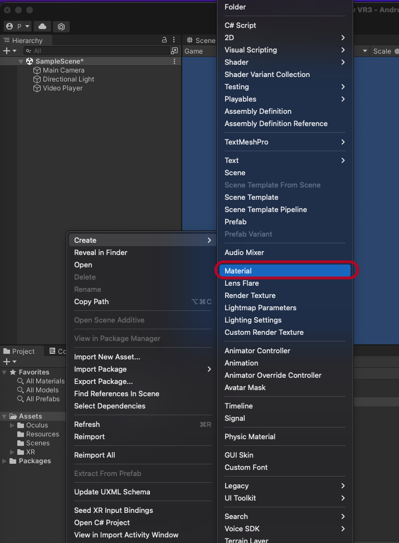The height and width of the screenshot is (543, 399).
Task: Click the Project panel plus create button
Action: 9,362
